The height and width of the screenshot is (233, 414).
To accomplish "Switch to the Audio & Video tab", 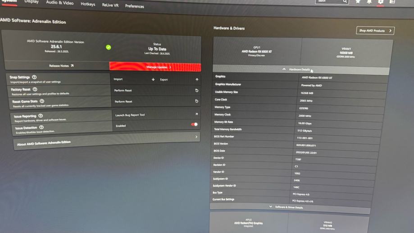I will coord(59,3).
